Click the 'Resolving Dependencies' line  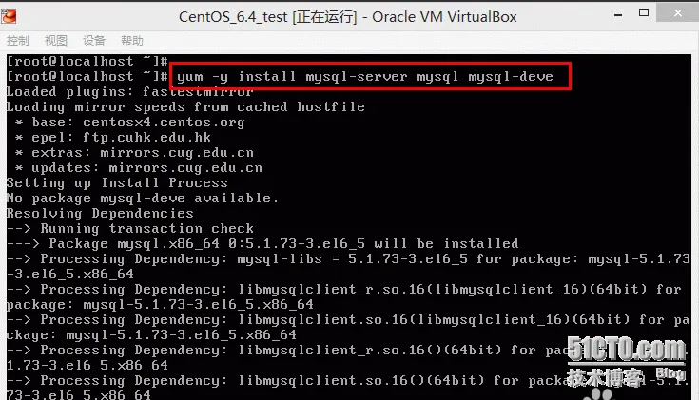pos(100,214)
